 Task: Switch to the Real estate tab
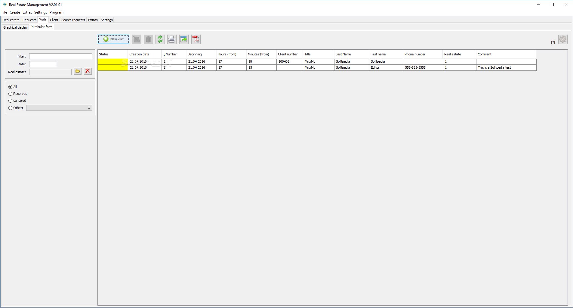pos(11,20)
